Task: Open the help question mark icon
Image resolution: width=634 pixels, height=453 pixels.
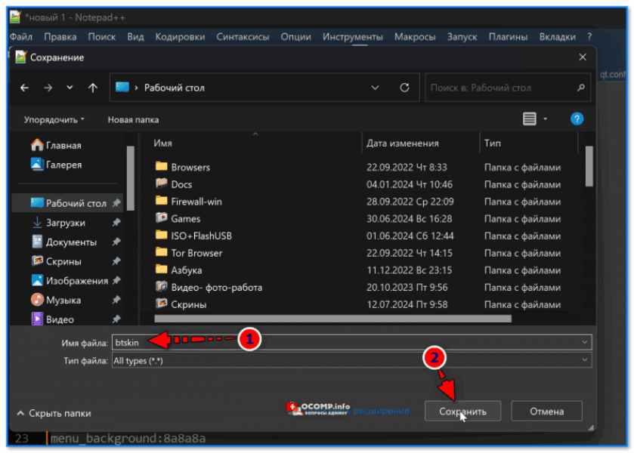Action: tap(577, 119)
